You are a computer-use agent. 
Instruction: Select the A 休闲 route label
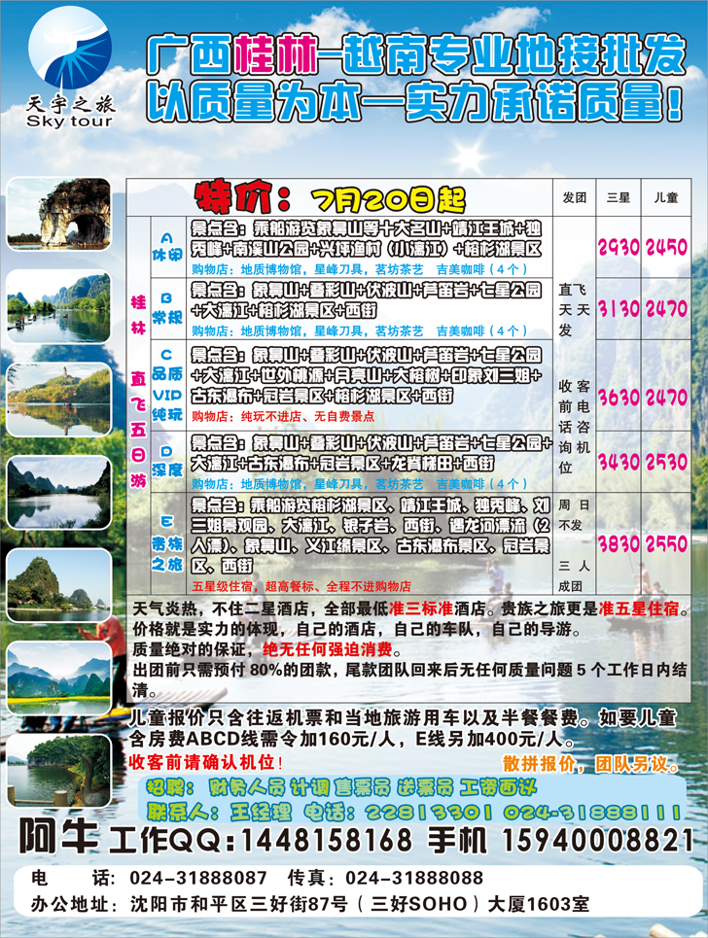tap(167, 248)
